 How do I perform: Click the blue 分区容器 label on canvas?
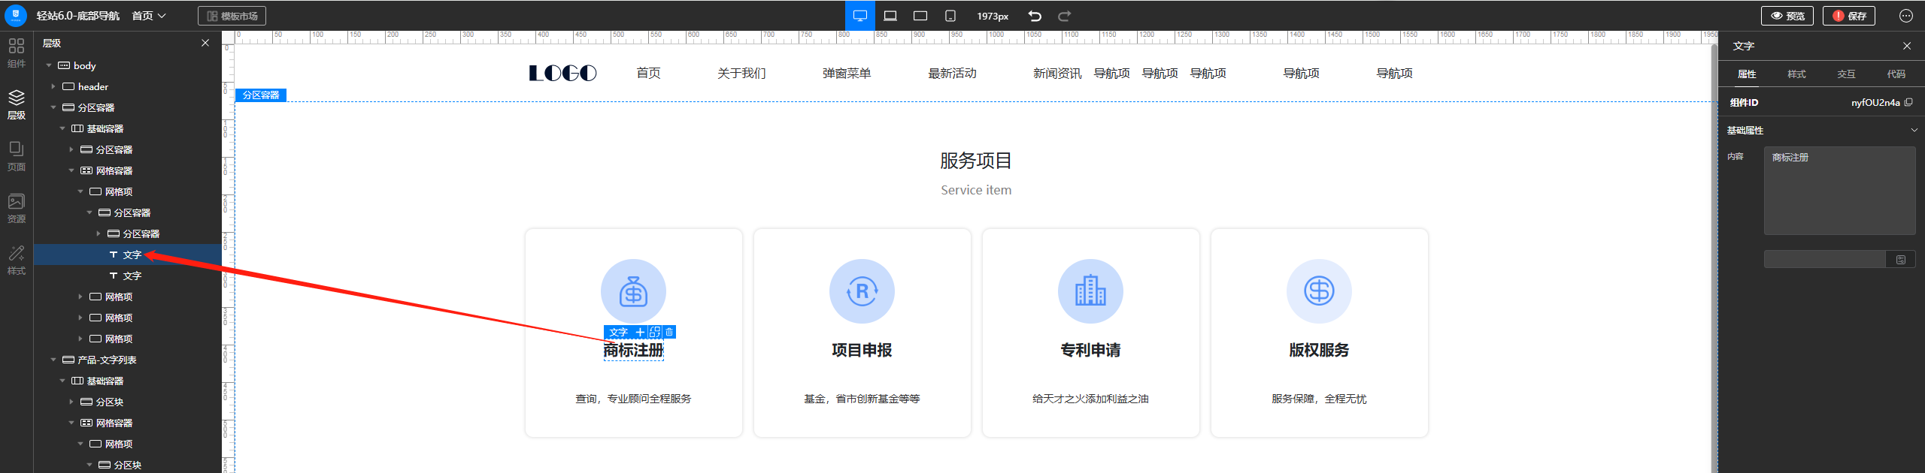tap(261, 95)
